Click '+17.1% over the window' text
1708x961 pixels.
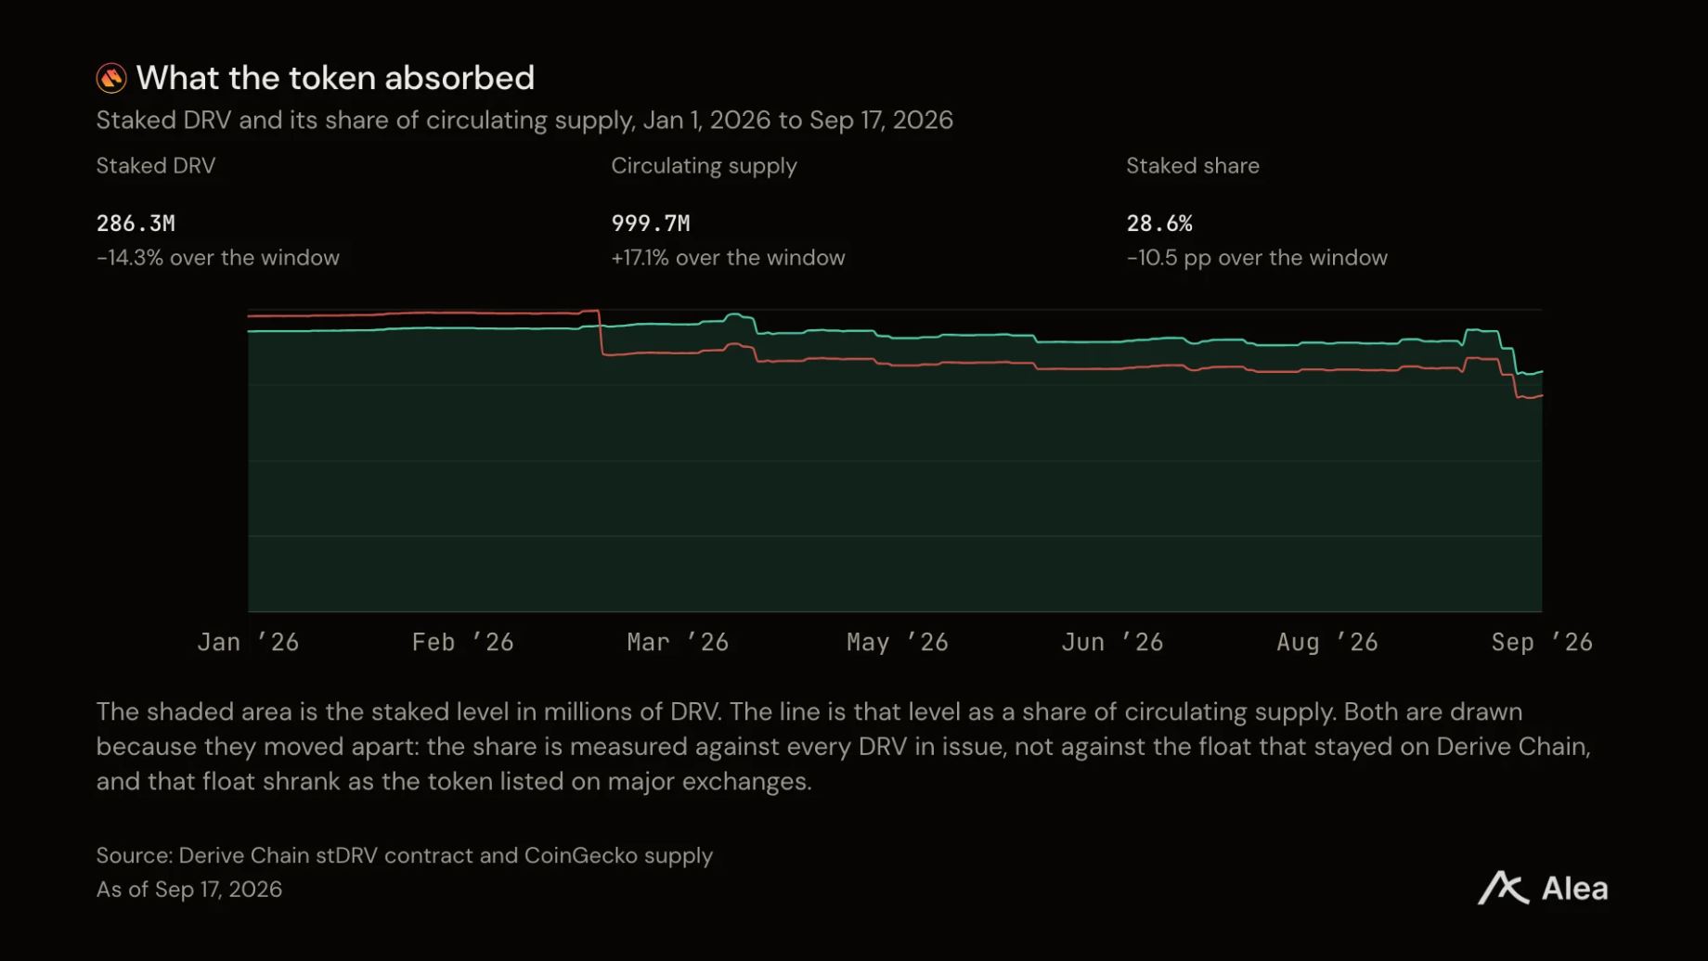pyautogui.click(x=728, y=258)
